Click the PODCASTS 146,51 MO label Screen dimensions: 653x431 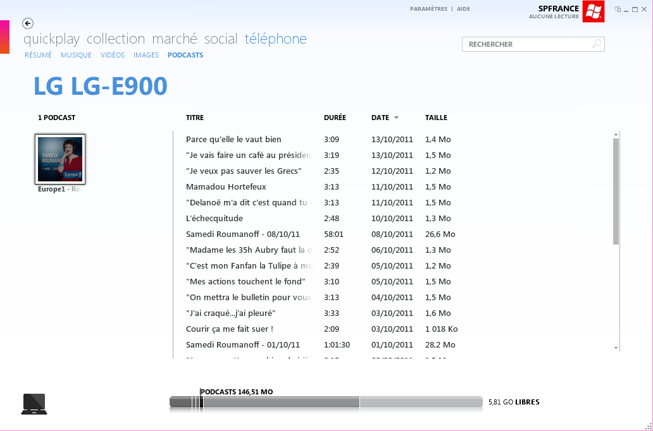(237, 392)
